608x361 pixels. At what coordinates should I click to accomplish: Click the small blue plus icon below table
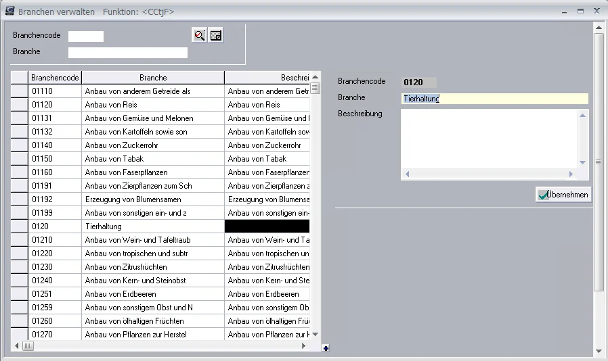326,348
